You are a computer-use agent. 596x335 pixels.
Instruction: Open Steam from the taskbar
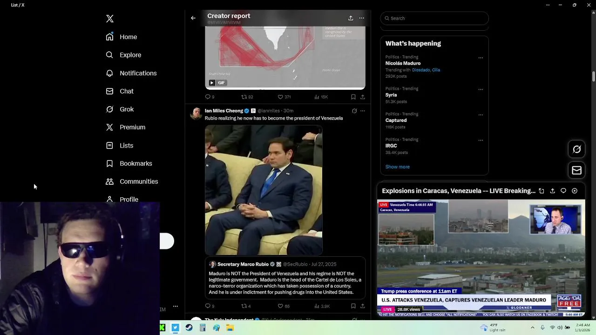pyautogui.click(x=189, y=328)
